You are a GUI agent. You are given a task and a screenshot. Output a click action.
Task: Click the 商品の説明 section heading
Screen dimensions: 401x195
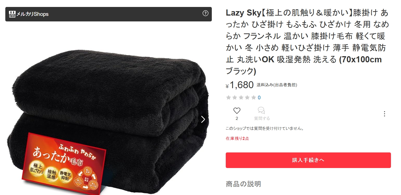(243, 184)
